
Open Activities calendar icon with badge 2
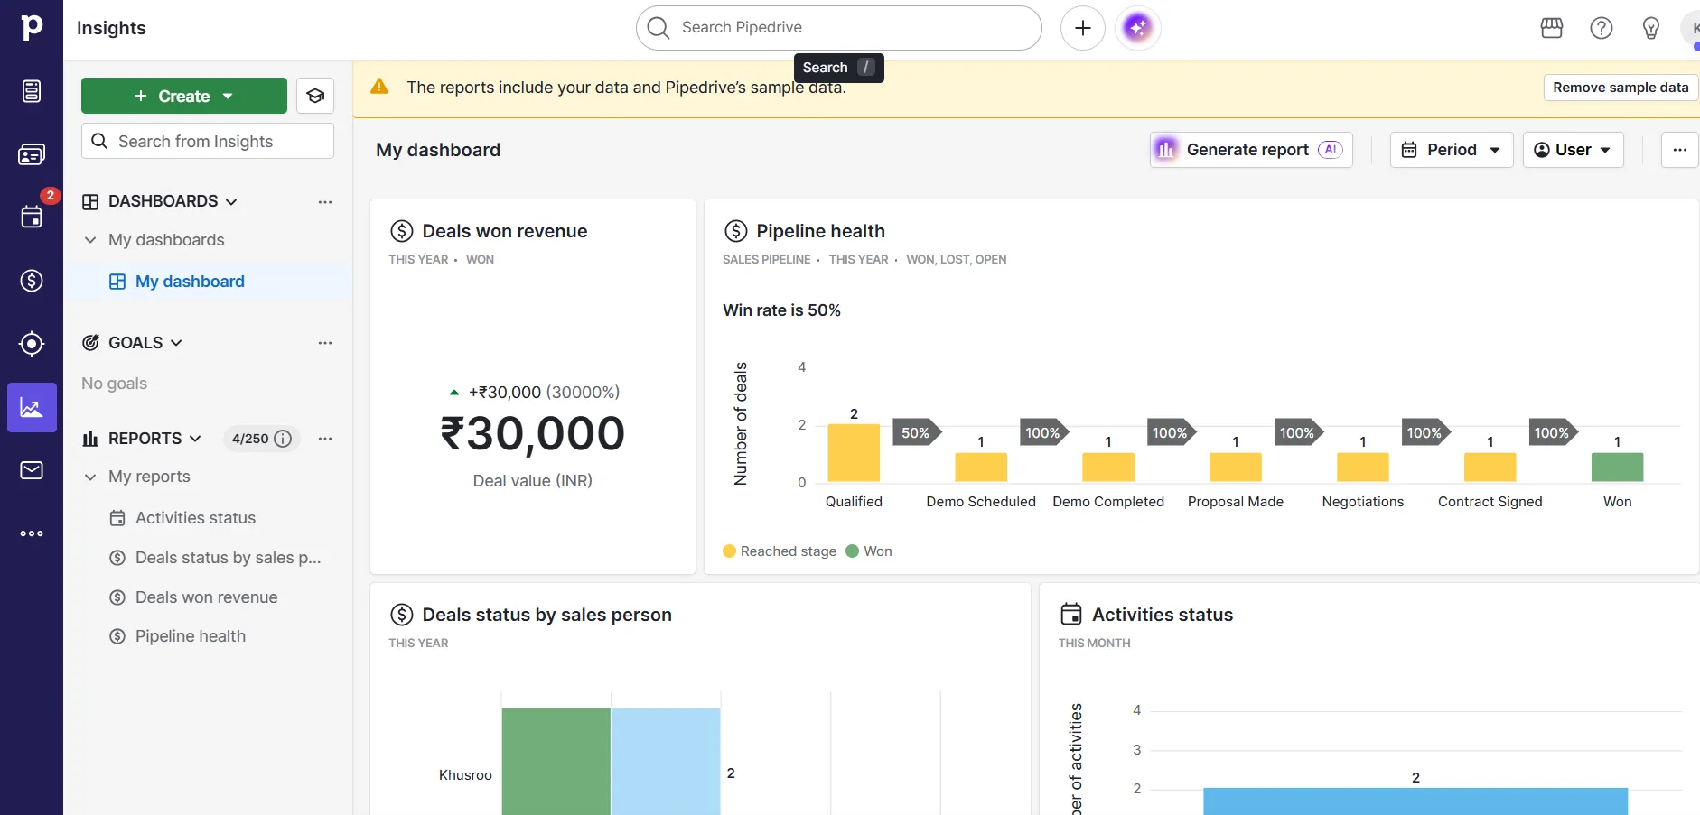coord(32,217)
